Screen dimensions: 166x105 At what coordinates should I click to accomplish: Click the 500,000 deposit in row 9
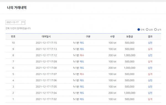(129, 49)
